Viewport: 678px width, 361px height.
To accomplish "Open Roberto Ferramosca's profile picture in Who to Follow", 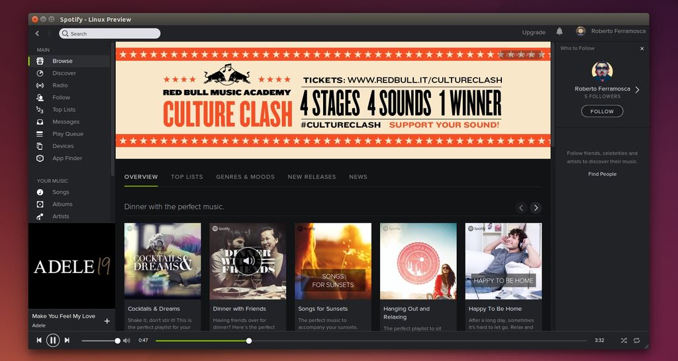I will (x=602, y=71).
